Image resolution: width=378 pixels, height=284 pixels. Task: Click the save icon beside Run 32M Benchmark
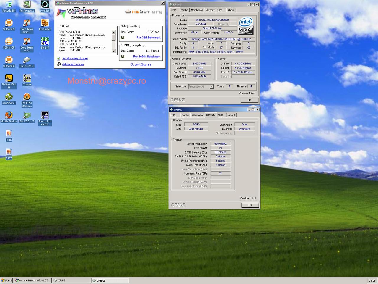[x=123, y=38]
